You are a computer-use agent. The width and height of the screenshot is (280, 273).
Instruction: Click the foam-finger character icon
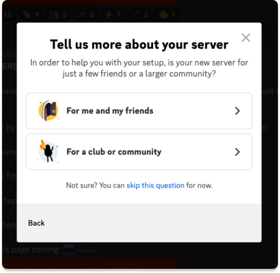49,152
